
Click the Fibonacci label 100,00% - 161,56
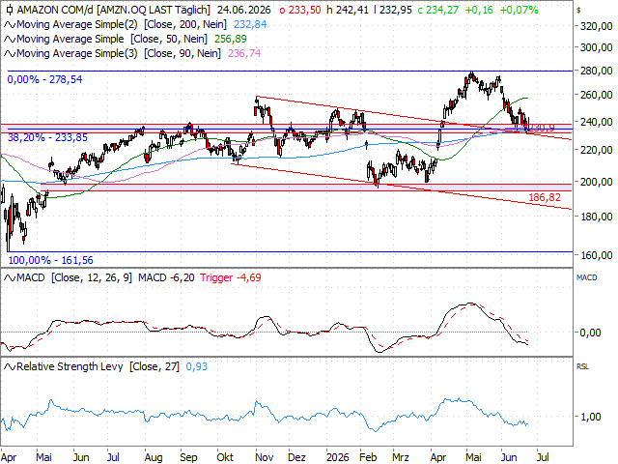point(51,260)
